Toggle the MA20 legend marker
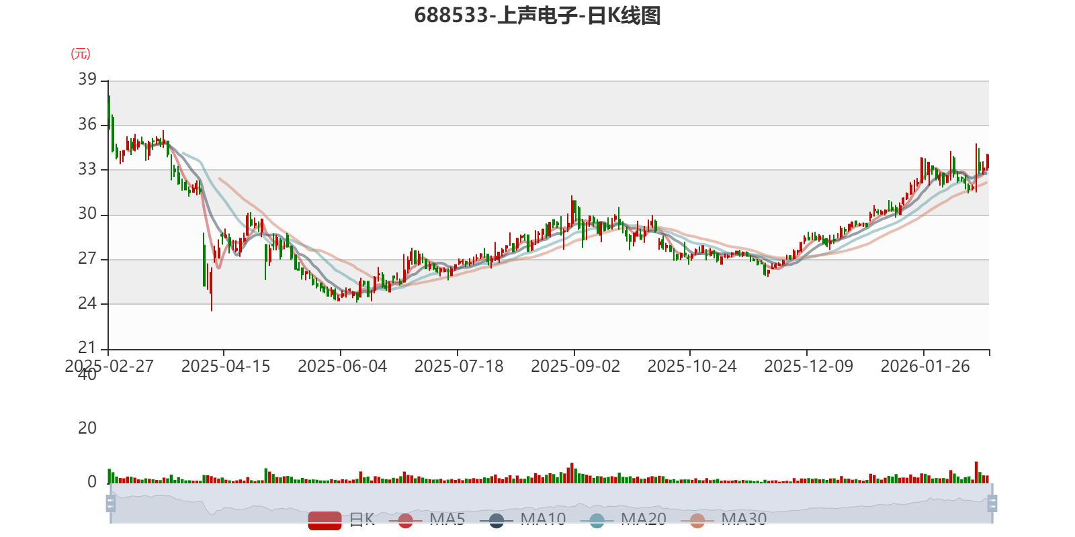This screenshot has height=537, width=1075. pos(597,520)
